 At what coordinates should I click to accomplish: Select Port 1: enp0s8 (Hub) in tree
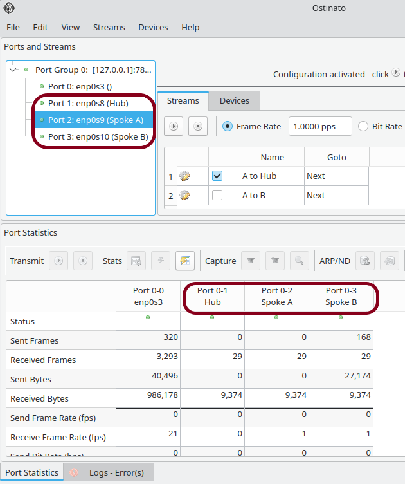tap(88, 103)
